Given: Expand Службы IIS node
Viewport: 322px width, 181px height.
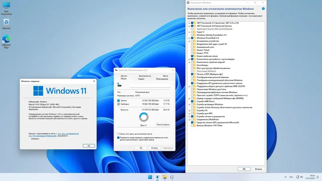Looking at the screenshot, I should click(189, 110).
